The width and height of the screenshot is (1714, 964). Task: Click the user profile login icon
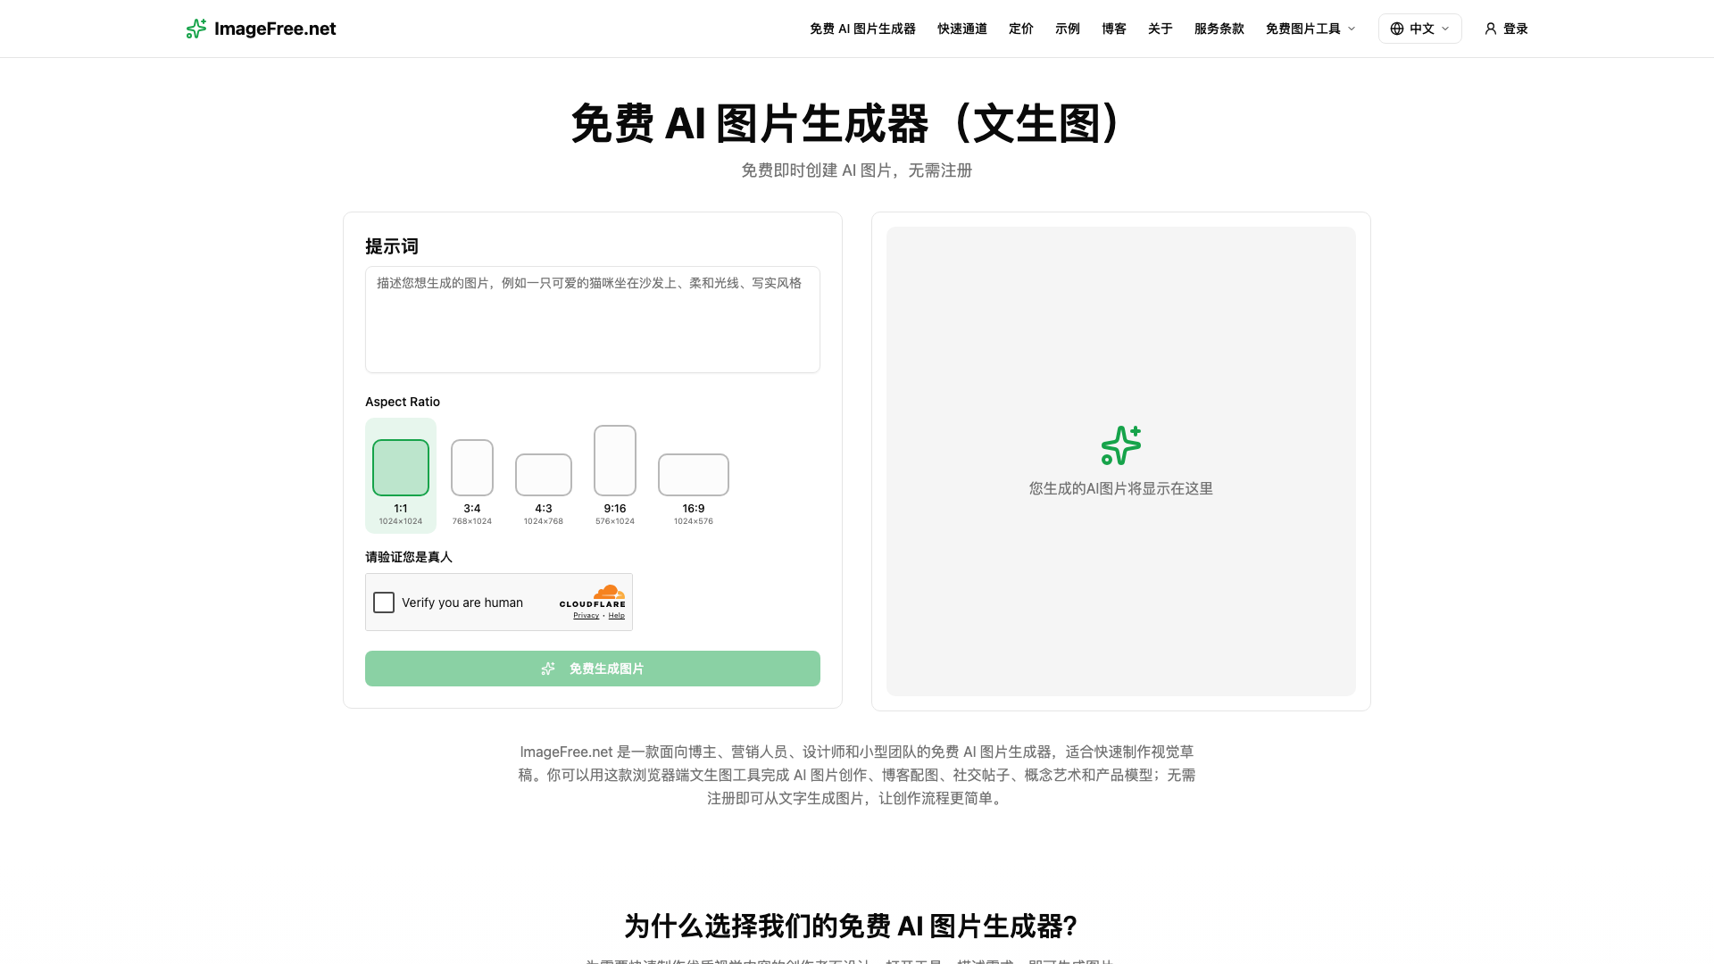tap(1490, 29)
